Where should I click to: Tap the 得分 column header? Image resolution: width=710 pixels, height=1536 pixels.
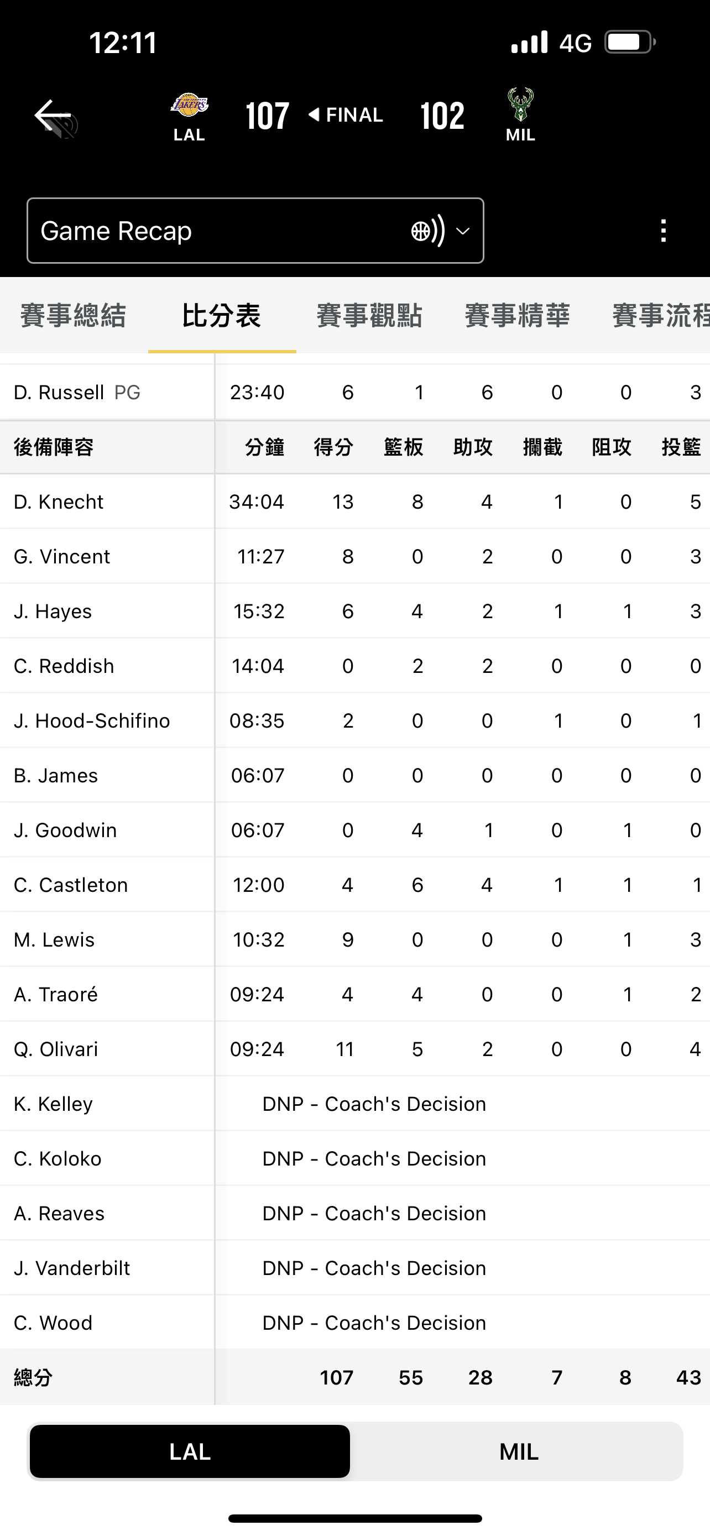[x=333, y=447]
